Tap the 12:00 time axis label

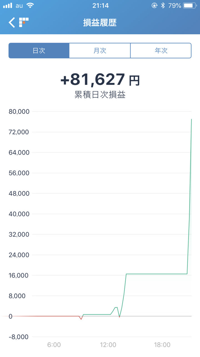tap(108, 345)
